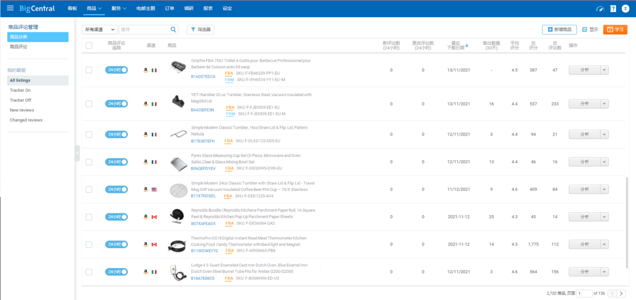Open the hamburger menu icon
The height and width of the screenshot is (300, 636).
point(10,8)
